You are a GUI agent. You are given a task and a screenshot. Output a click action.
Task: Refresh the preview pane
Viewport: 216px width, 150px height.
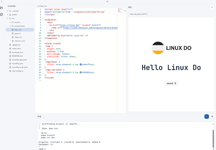point(212,7)
